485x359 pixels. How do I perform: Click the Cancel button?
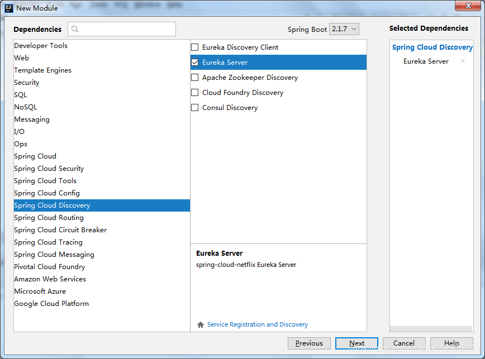pyautogui.click(x=404, y=343)
